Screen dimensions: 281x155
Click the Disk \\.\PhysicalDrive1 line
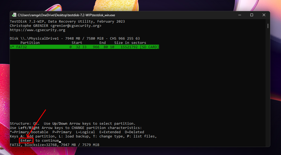coord(75,39)
